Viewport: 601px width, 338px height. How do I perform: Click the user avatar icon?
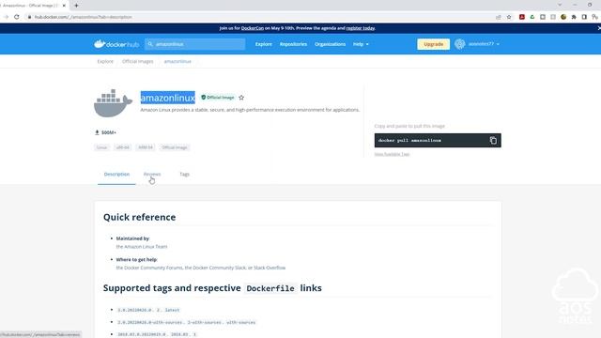click(x=460, y=44)
